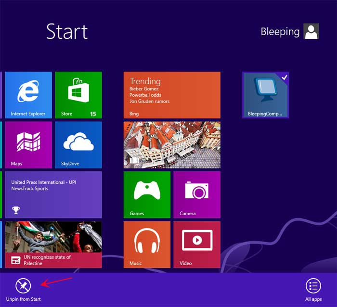Click the 'Powerball odds' trending text
Image resolution: width=337 pixels, height=307 pixels.
tap(145, 95)
